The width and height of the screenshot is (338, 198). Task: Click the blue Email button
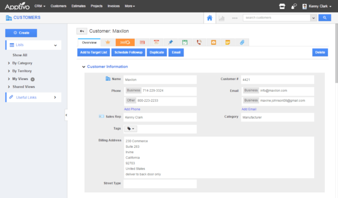click(176, 53)
